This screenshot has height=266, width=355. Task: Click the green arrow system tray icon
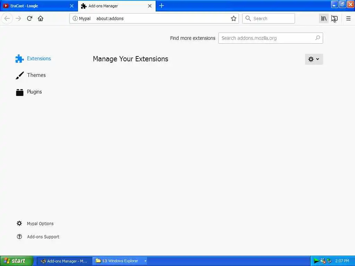pyautogui.click(x=316, y=261)
